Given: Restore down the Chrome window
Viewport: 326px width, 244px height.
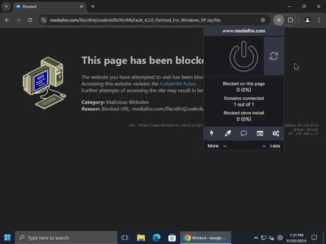Looking at the screenshot, I should [304, 6].
